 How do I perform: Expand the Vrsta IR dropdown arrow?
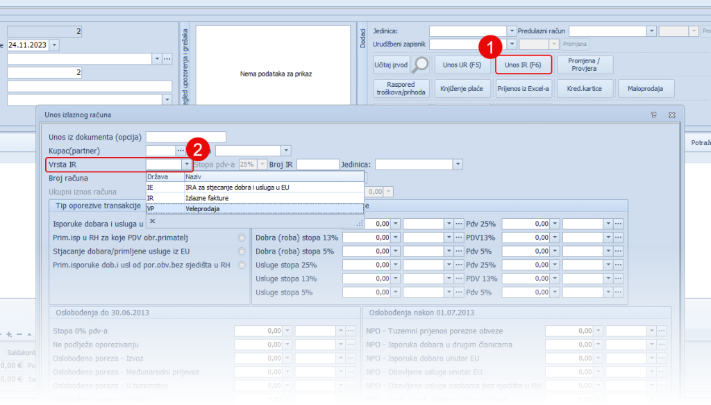coord(186,165)
